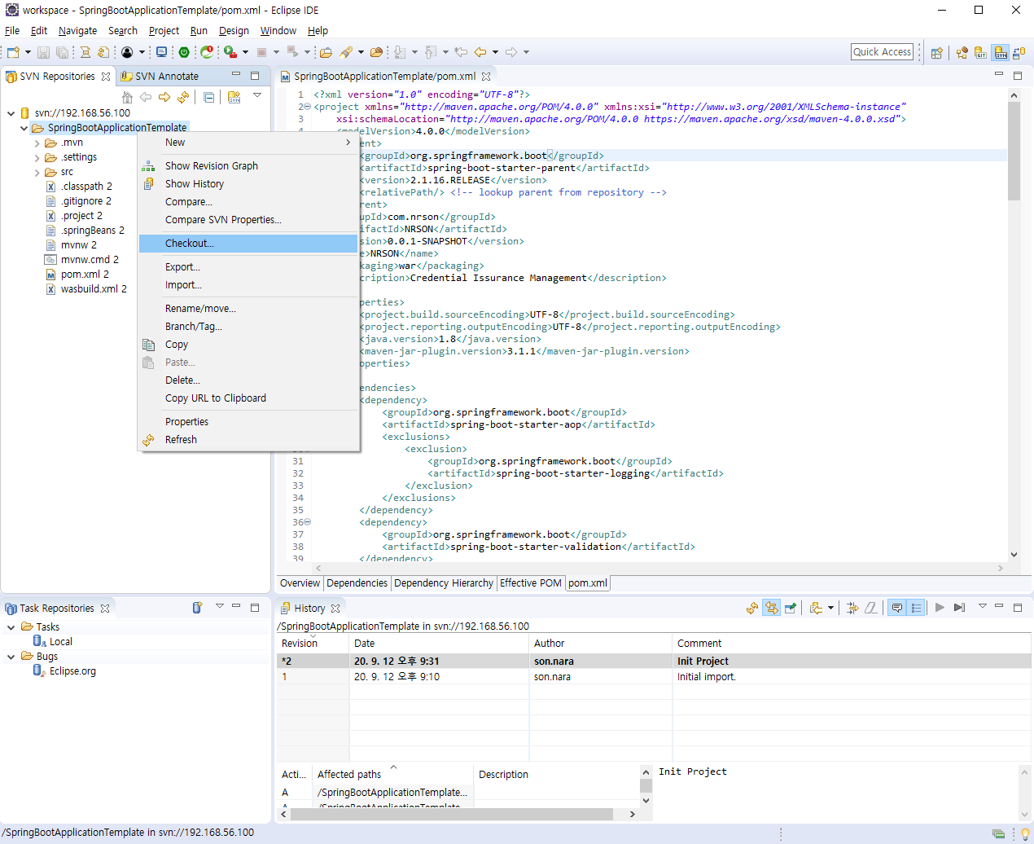Viewport: 1034px width, 844px height.
Task: Open dropdown next to Run launch icon
Action: tap(245, 52)
